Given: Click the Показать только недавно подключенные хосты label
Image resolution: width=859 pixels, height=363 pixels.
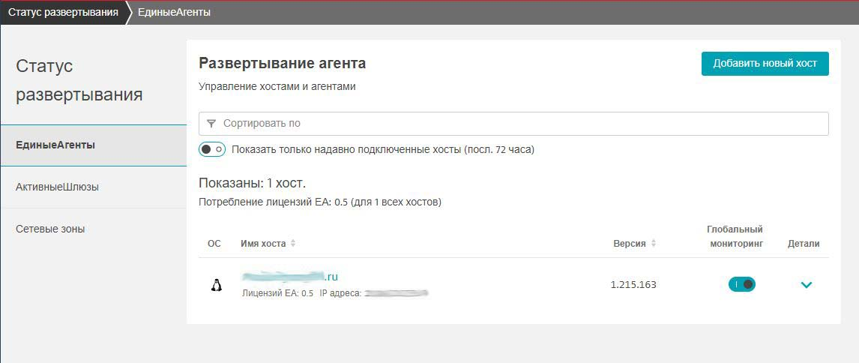Looking at the screenshot, I should click(383, 149).
